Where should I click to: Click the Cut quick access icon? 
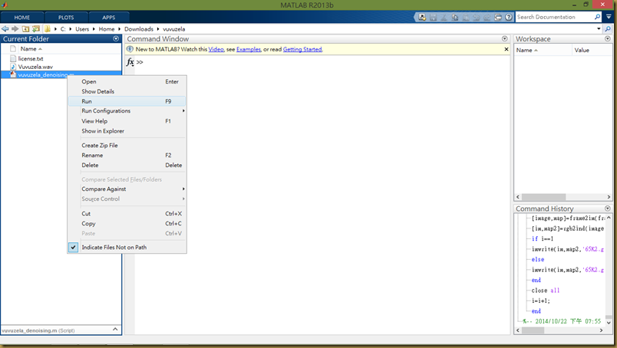pos(444,17)
